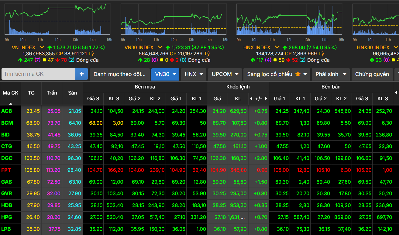Click GVR ask price 30.35

coord(364,193)
